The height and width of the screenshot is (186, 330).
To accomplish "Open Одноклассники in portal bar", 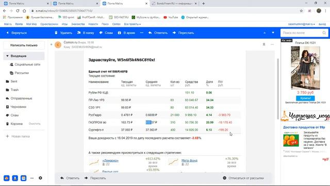I will tap(49, 24).
